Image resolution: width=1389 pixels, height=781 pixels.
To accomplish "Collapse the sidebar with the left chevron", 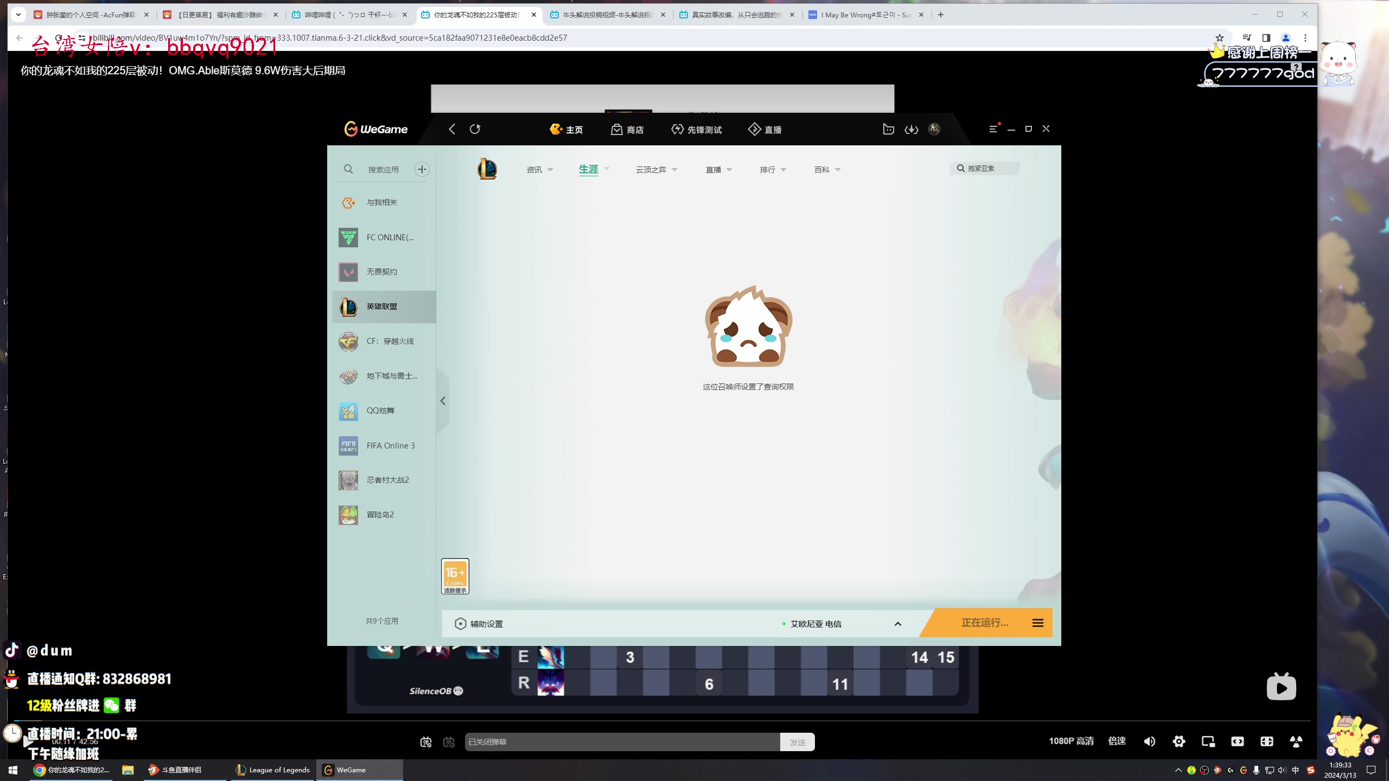I will point(443,401).
